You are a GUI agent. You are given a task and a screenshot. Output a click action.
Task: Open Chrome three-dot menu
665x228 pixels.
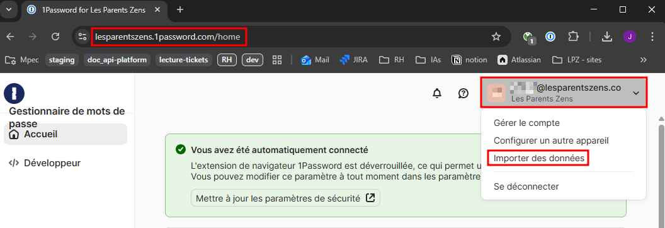click(652, 37)
